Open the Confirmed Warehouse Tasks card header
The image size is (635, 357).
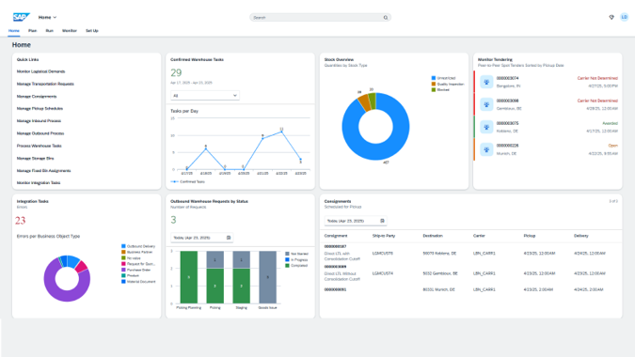coord(197,59)
